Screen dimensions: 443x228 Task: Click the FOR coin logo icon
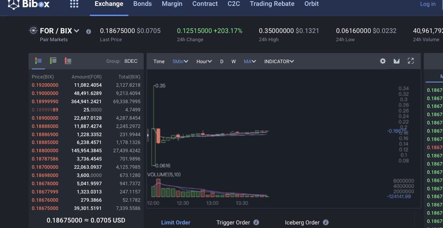coord(33,30)
